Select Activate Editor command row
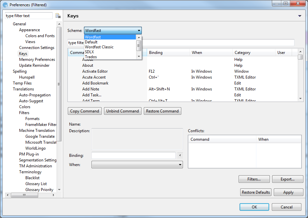The image size is (308, 218). click(x=183, y=71)
